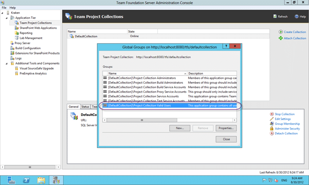The width and height of the screenshot is (309, 185).
Task: Collapse Additional Tools and Components node
Action: (x=6, y=64)
